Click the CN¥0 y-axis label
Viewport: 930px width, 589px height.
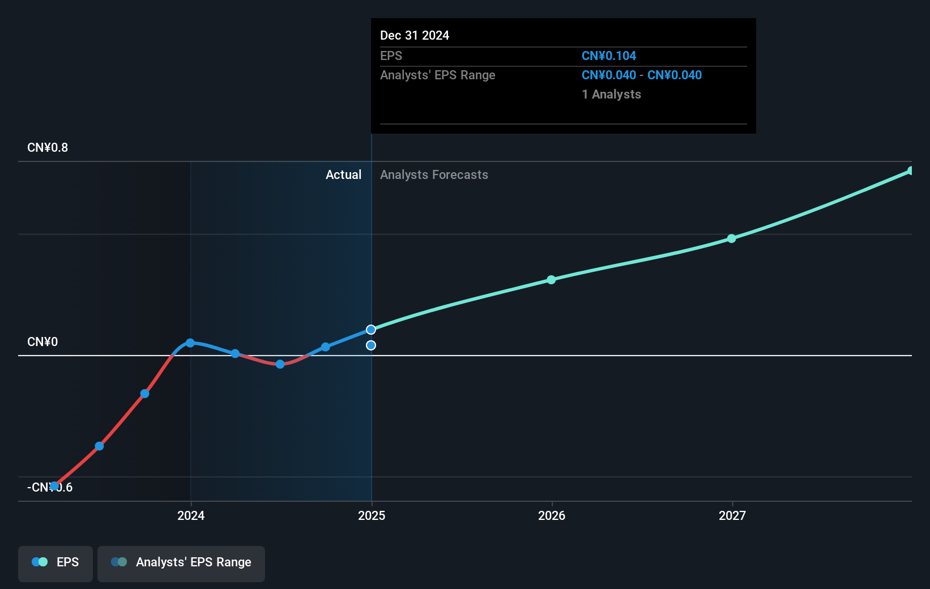click(42, 342)
